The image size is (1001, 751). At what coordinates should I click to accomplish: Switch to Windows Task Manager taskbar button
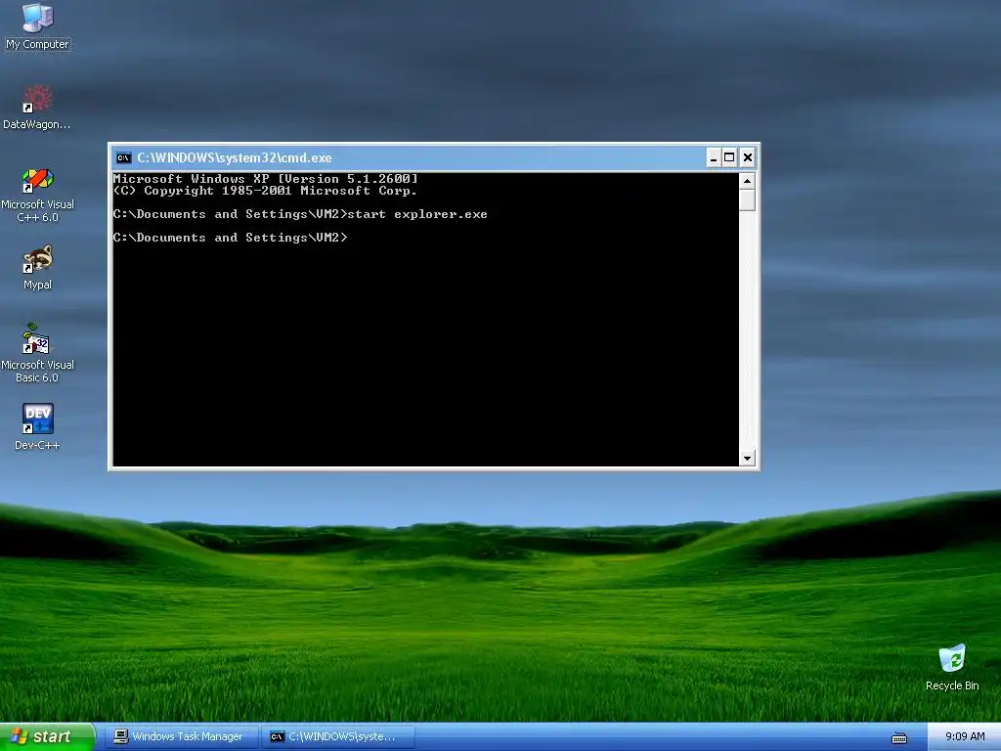(181, 737)
